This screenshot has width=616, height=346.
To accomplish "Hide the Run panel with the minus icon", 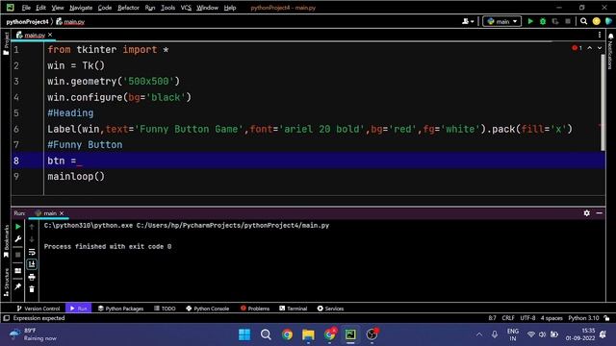I will coord(599,213).
